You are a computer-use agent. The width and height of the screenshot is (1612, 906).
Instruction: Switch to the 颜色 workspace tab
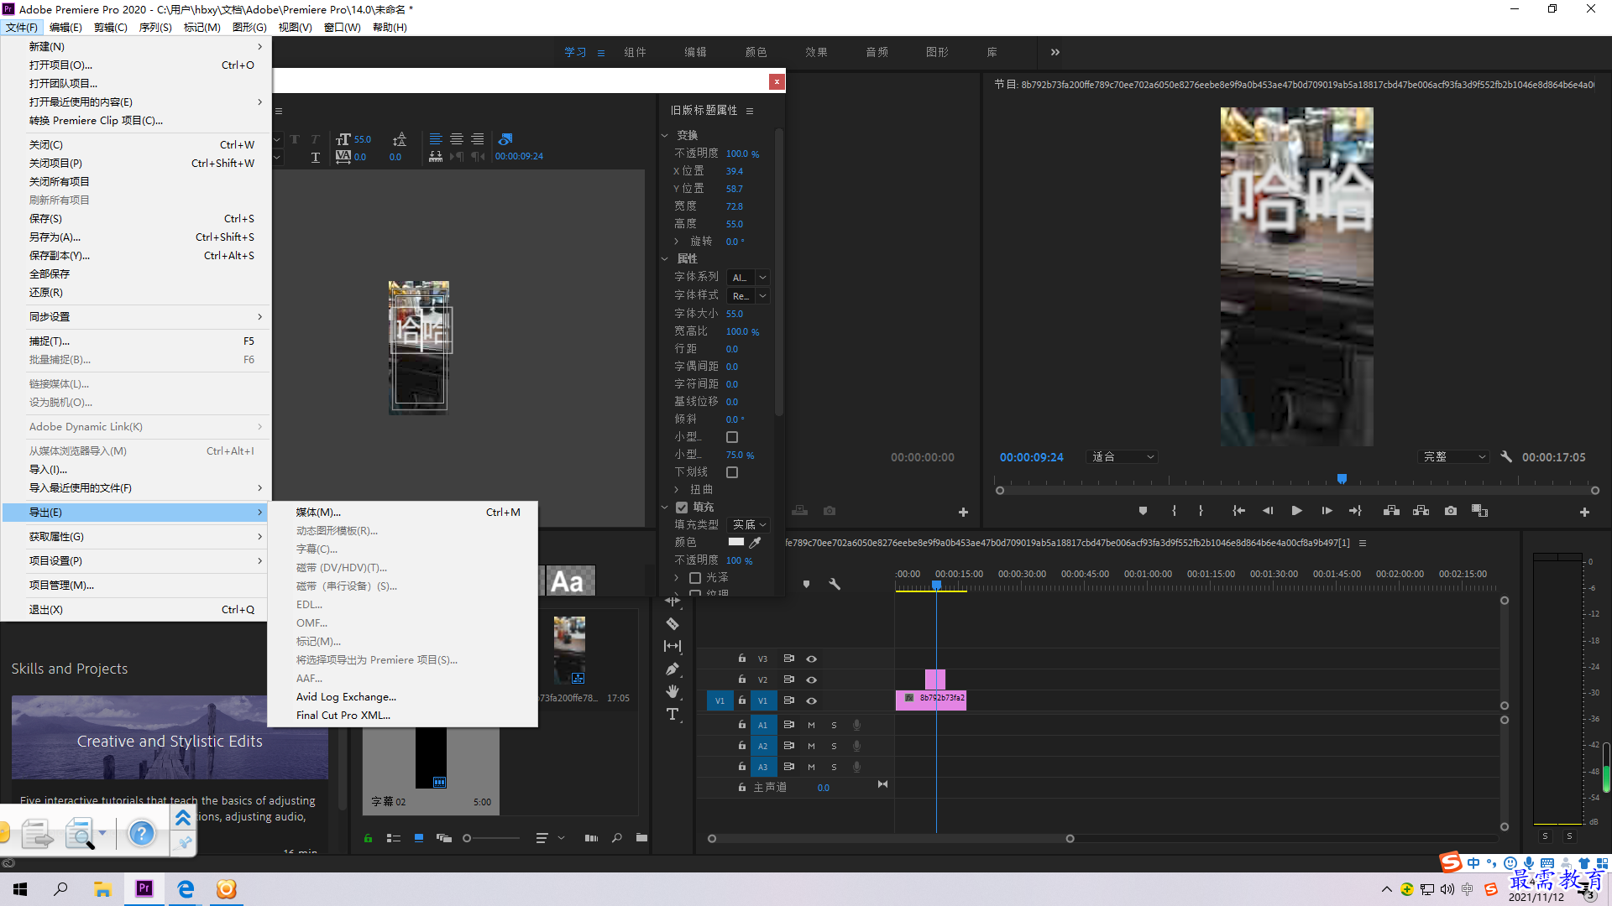point(756,52)
